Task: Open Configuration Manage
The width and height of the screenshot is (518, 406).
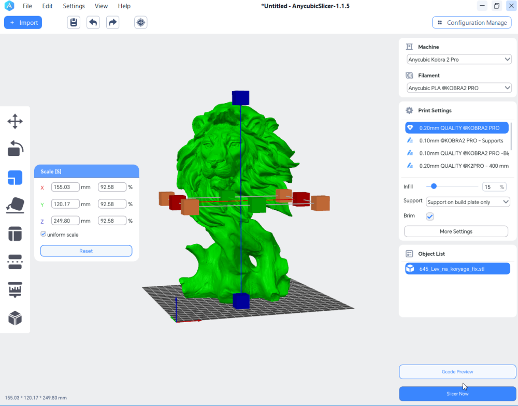Action: (x=472, y=22)
